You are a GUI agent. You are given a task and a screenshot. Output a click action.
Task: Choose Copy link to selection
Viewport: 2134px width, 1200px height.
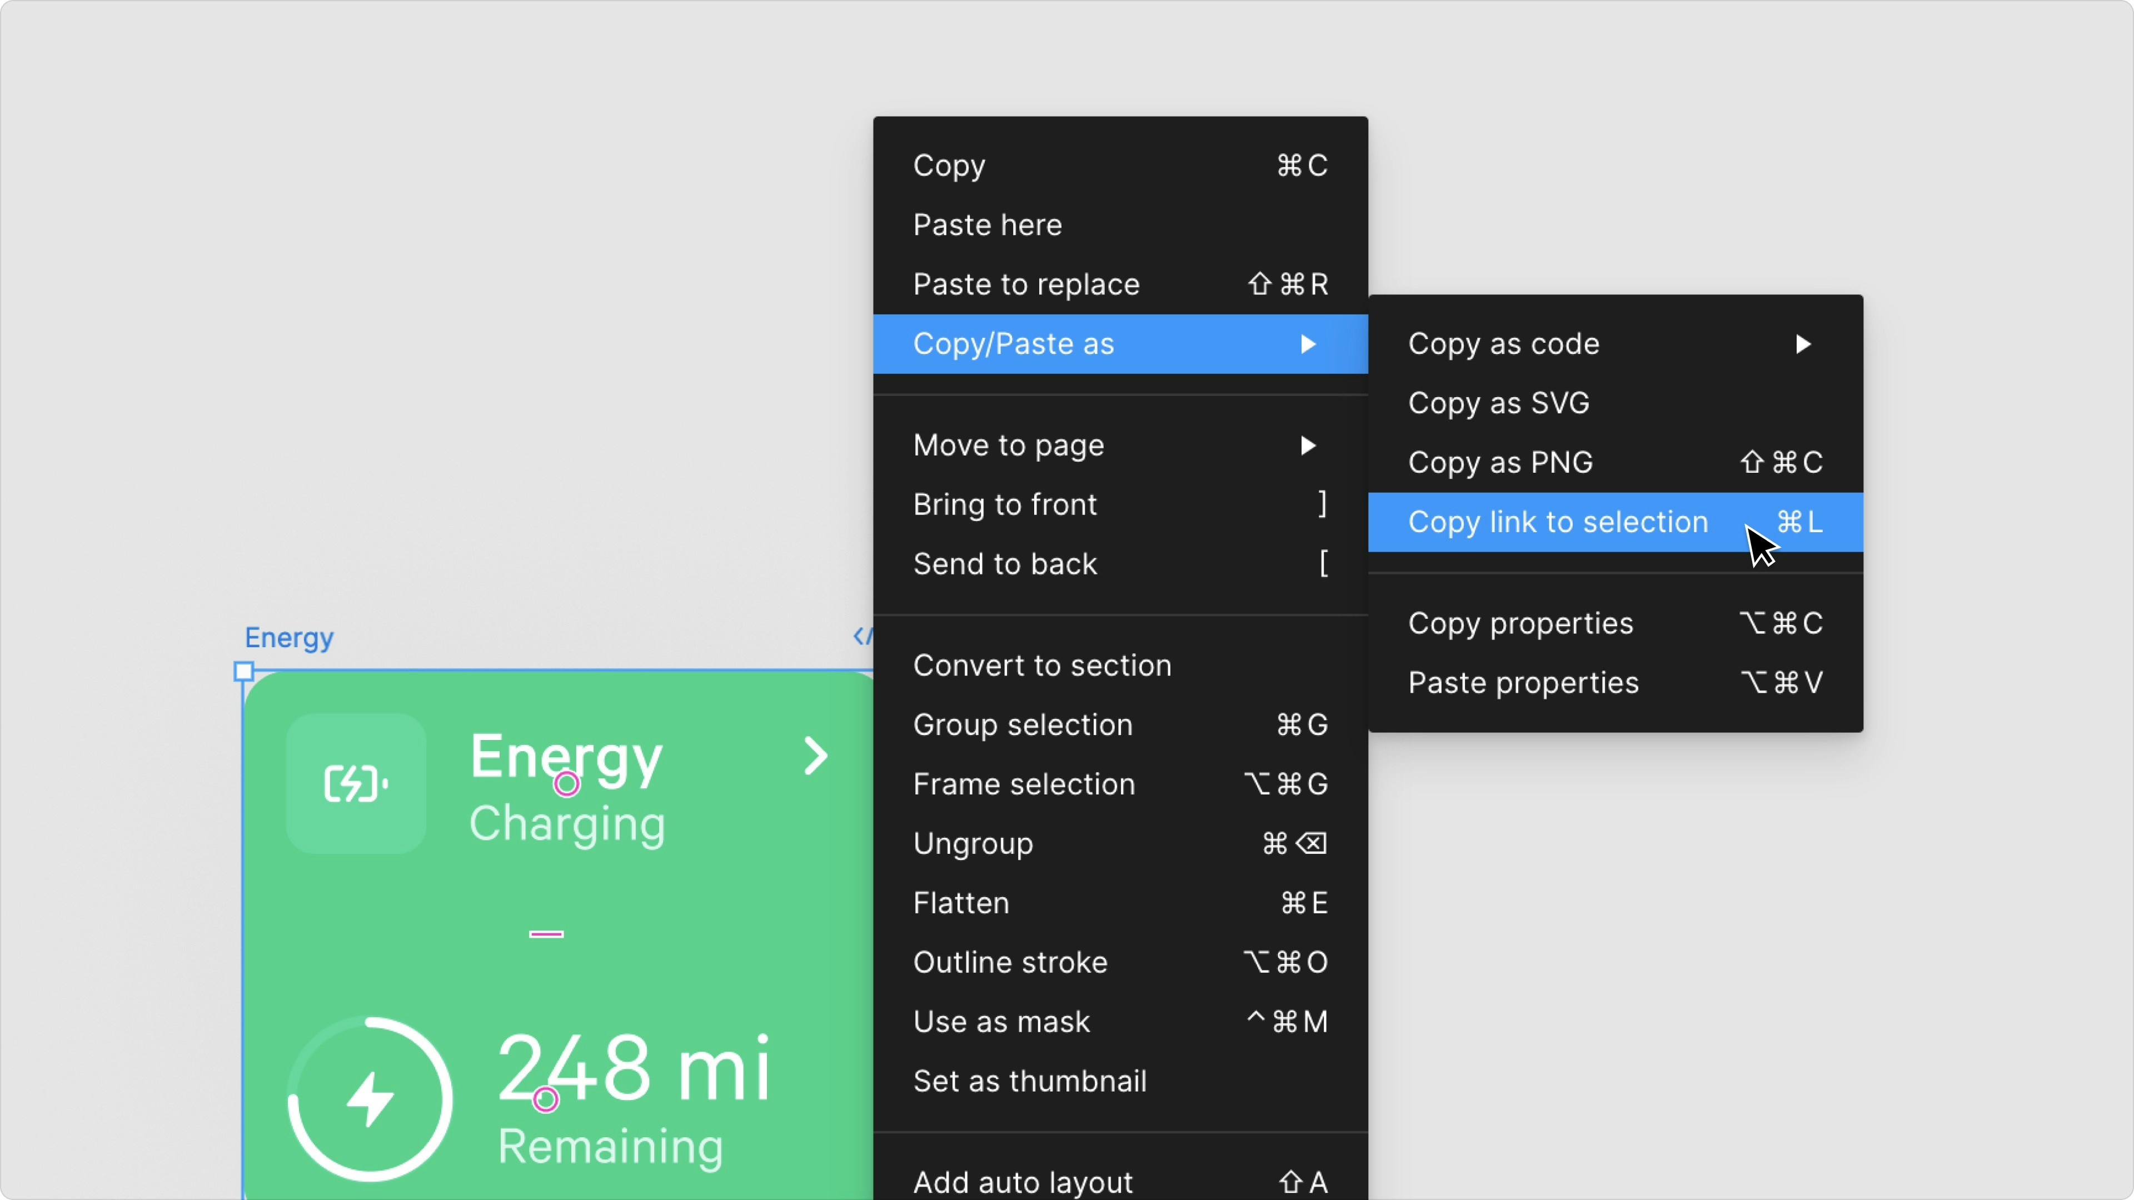1557,522
